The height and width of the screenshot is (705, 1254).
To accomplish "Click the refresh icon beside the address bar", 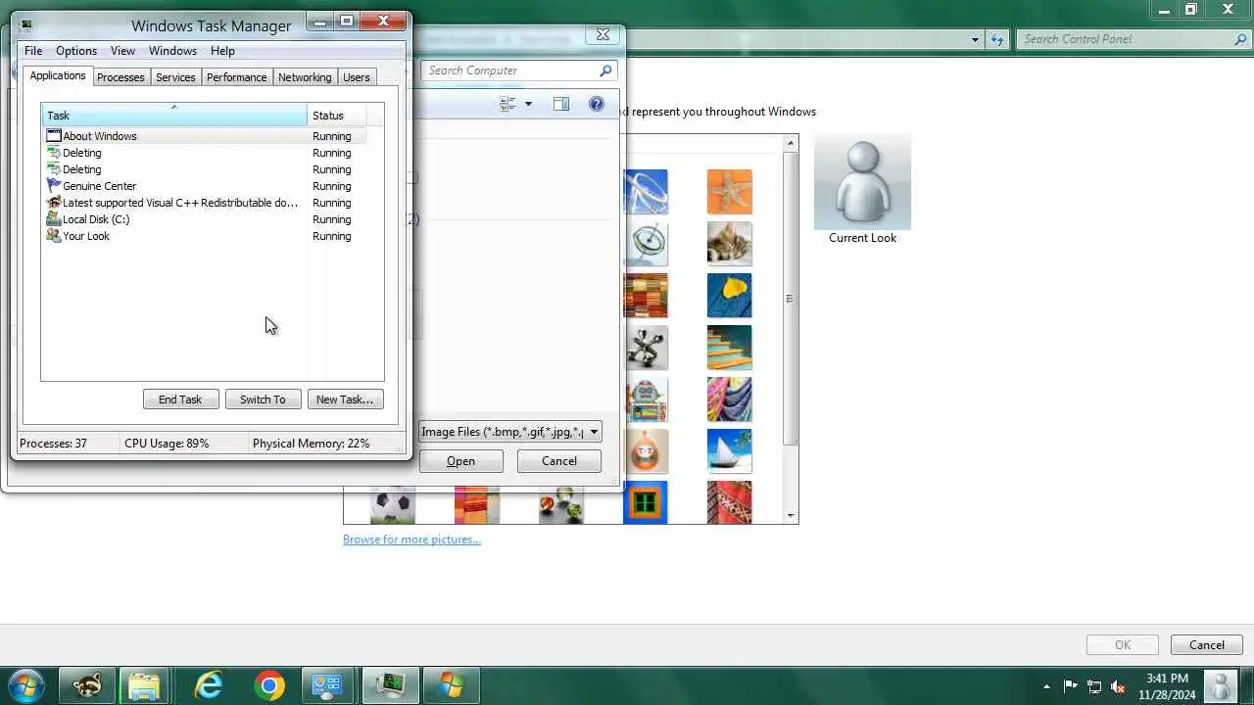I will tap(997, 39).
